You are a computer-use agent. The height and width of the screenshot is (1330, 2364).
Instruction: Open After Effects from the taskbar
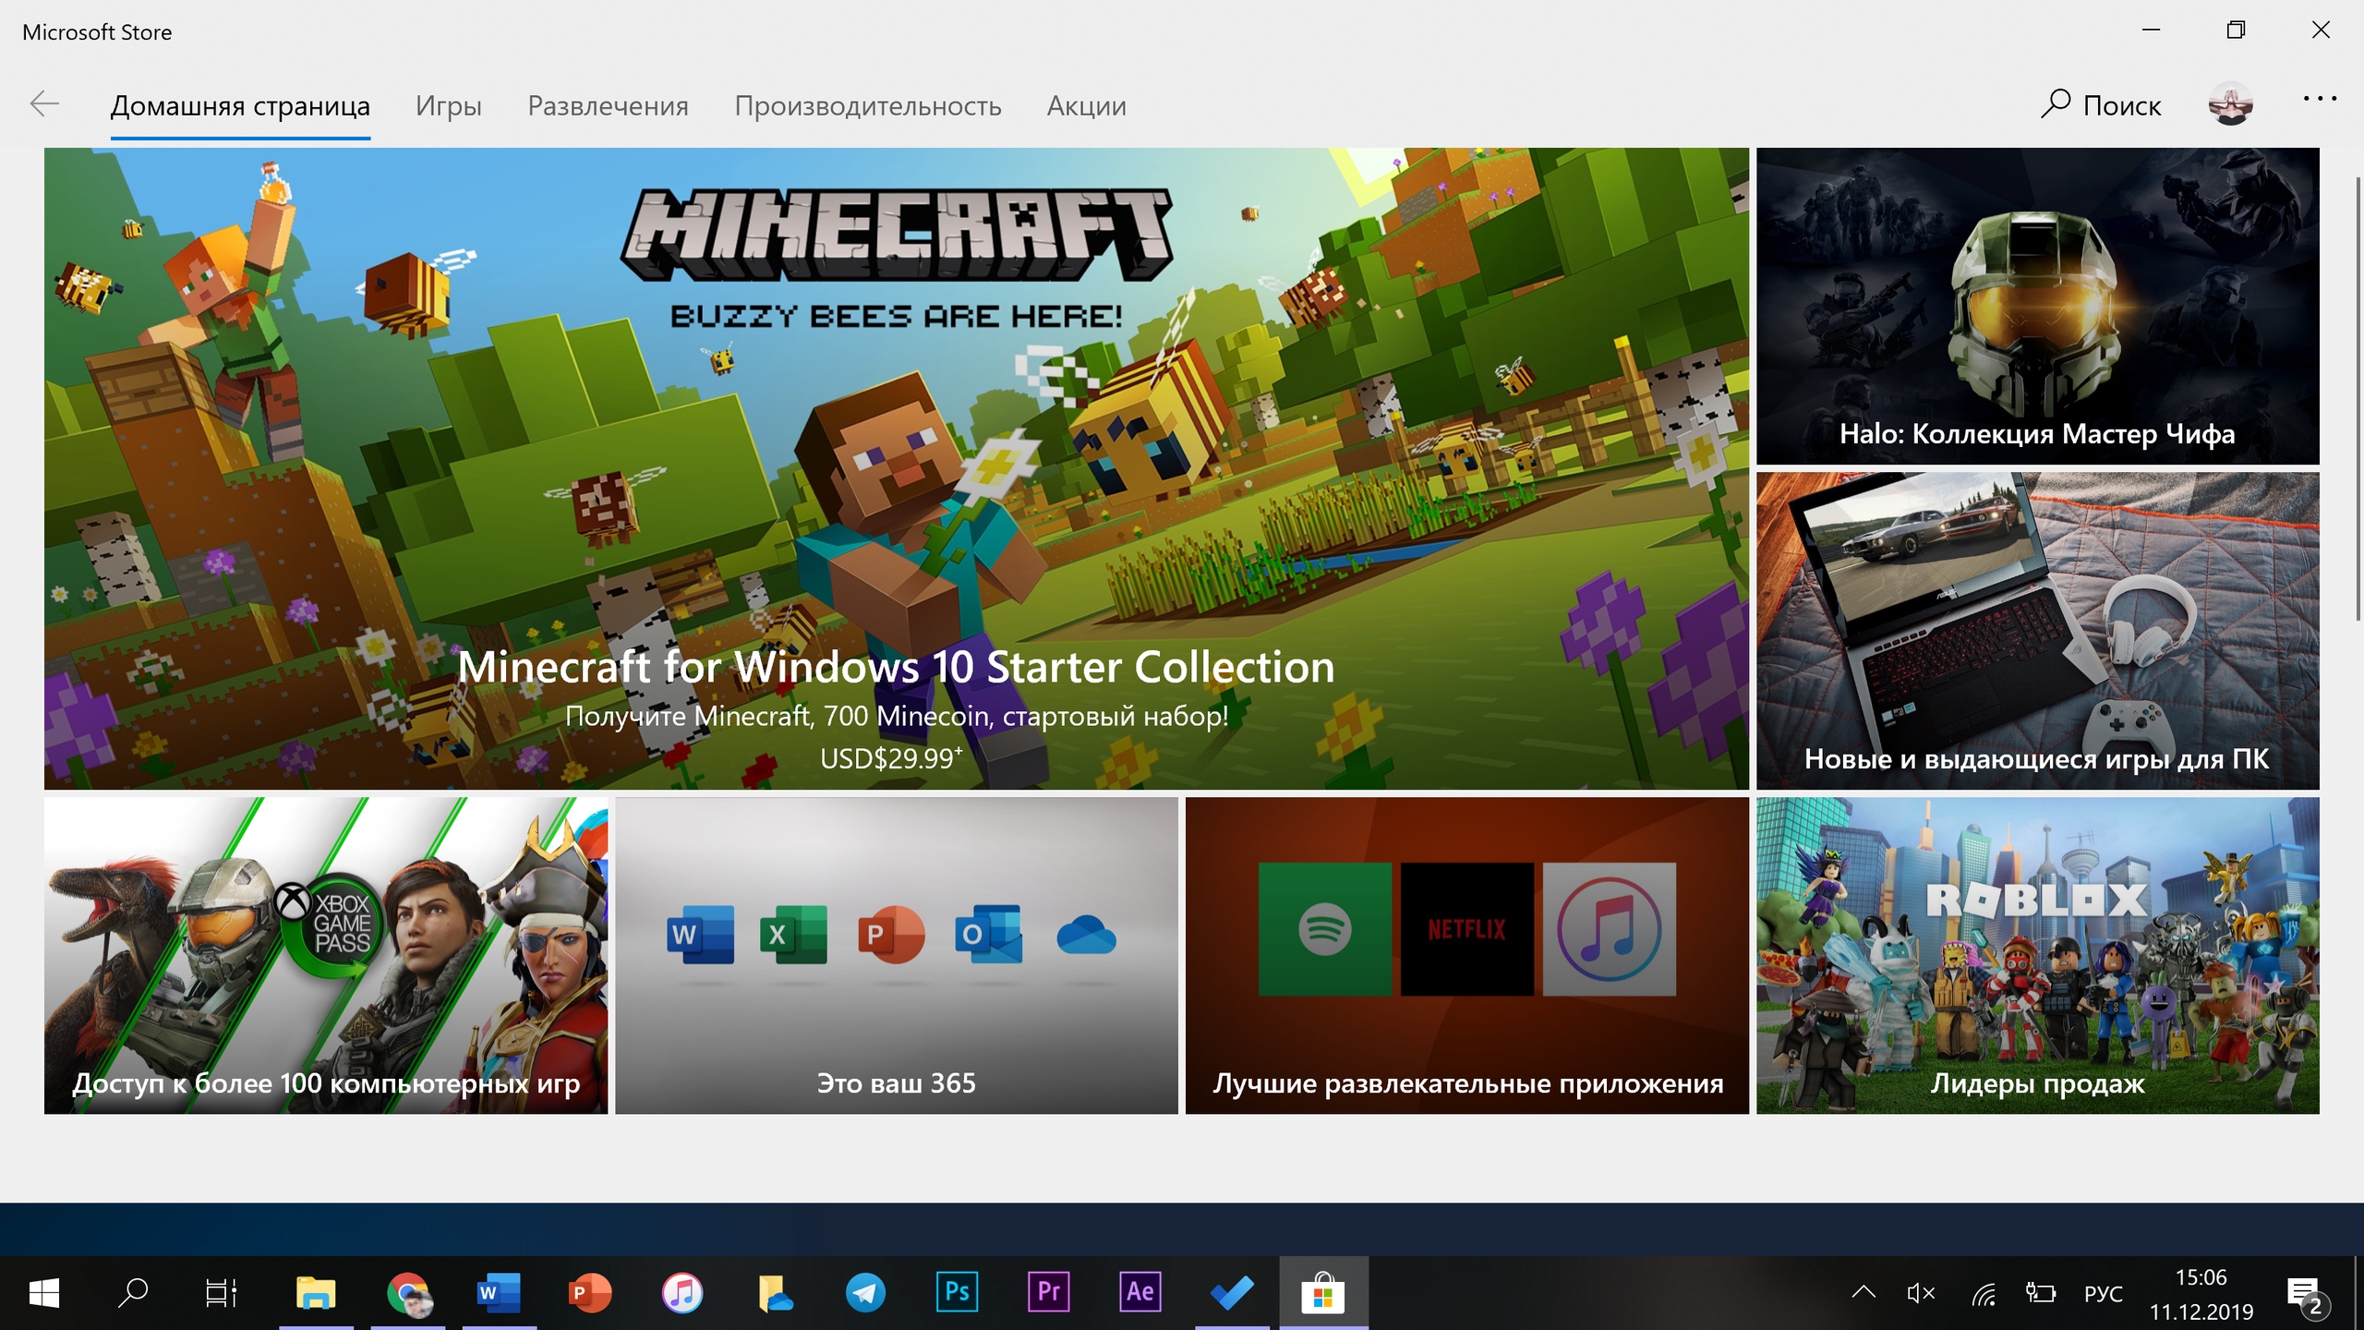click(1140, 1293)
